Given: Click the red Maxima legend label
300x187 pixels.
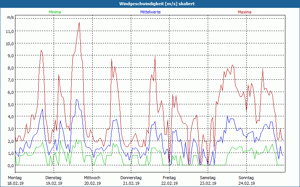Looking at the screenshot, I should click(x=244, y=12).
